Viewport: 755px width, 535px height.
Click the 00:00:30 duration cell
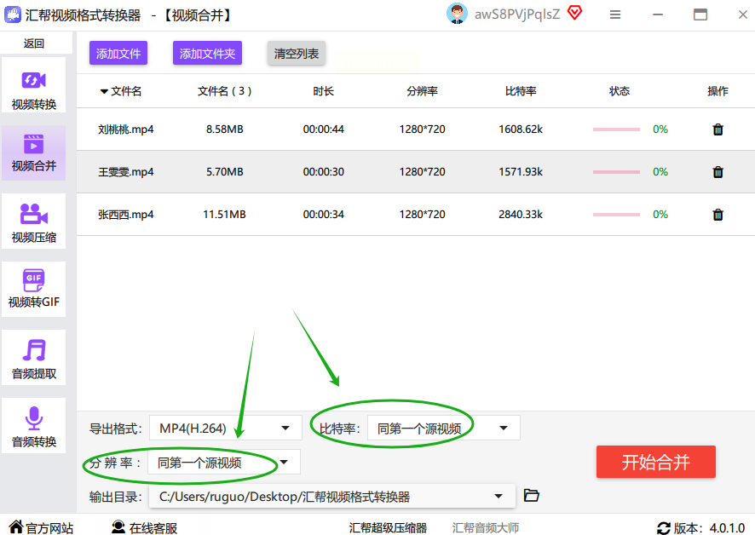324,171
